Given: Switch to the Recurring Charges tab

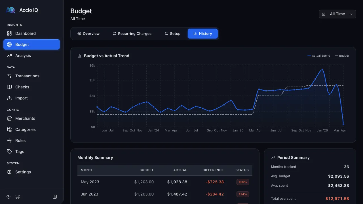Looking at the screenshot, I should point(132,34).
